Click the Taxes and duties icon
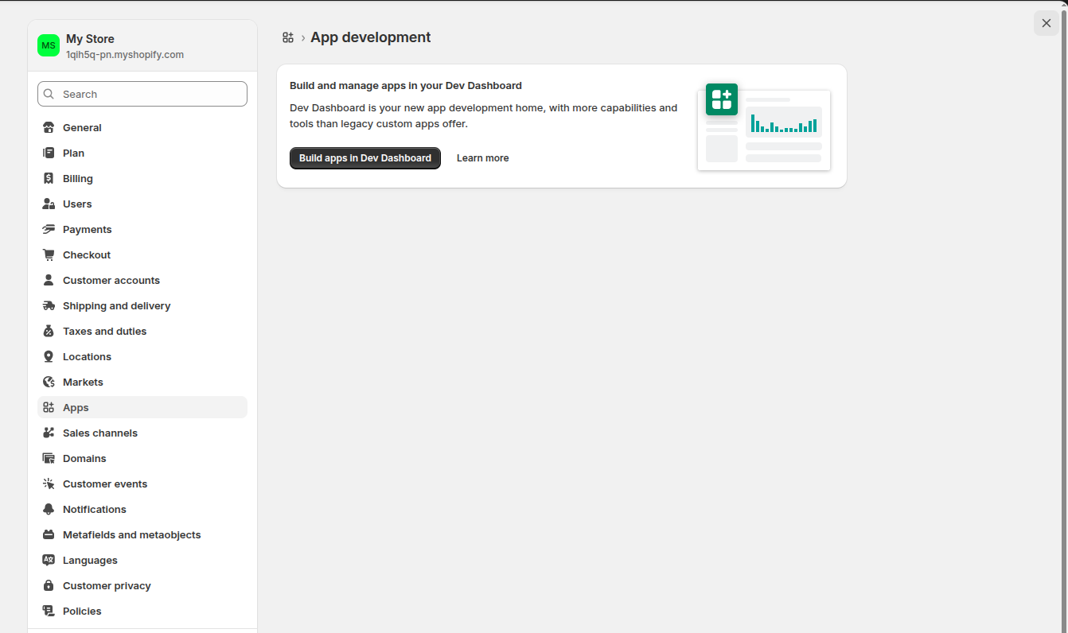Screen dimensions: 1068x633 click(49, 331)
